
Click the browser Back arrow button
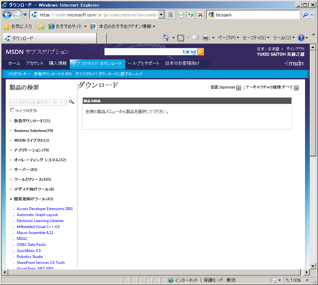click(7, 14)
